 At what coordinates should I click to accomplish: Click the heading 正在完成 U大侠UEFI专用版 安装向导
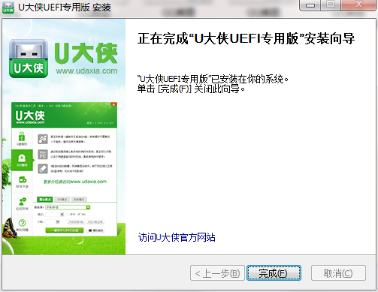(x=246, y=38)
